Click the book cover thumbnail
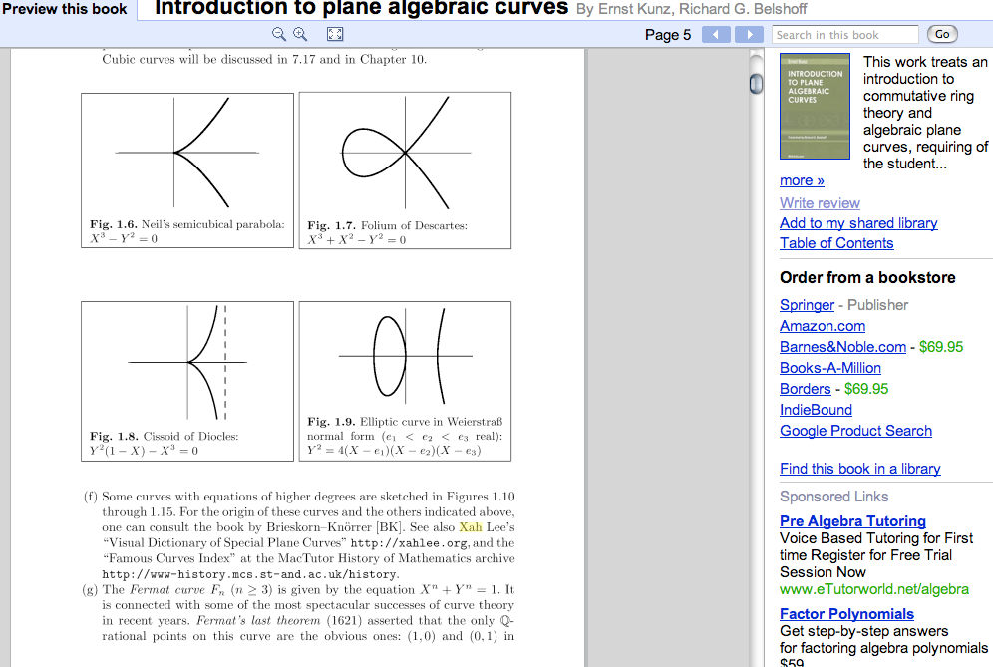The width and height of the screenshot is (993, 667). (815, 107)
